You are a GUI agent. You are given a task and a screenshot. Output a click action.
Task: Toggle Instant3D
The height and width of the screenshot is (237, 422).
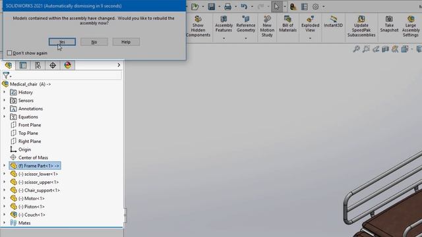pos(333,22)
